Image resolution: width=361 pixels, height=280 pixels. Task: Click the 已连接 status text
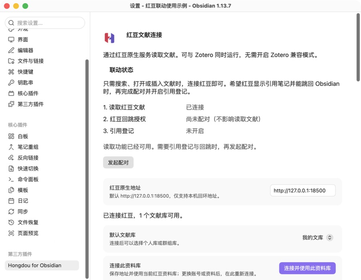195,108
